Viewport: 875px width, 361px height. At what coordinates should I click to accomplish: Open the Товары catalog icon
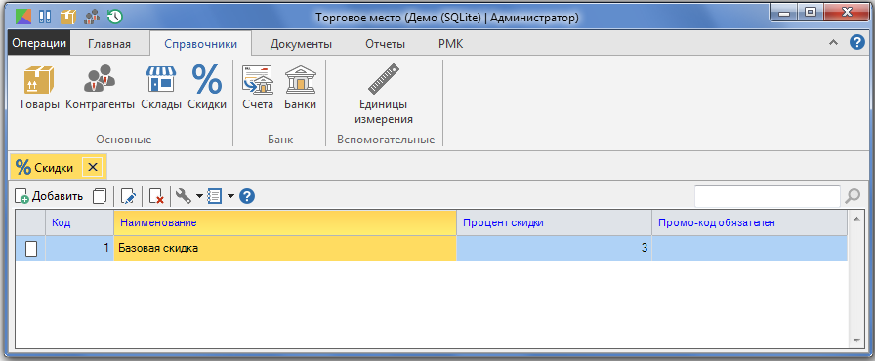[38, 79]
